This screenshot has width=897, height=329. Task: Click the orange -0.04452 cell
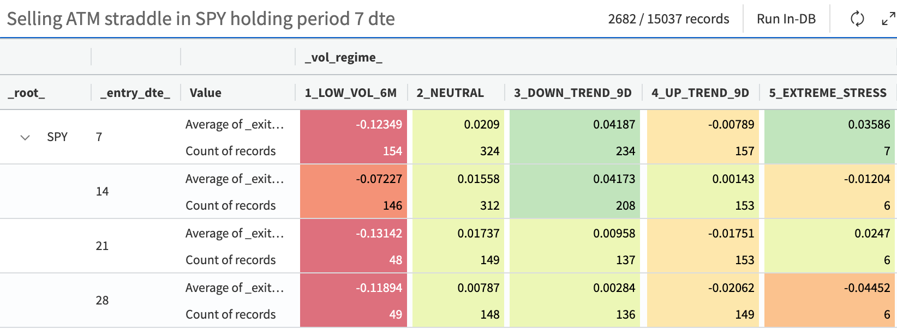(866, 288)
